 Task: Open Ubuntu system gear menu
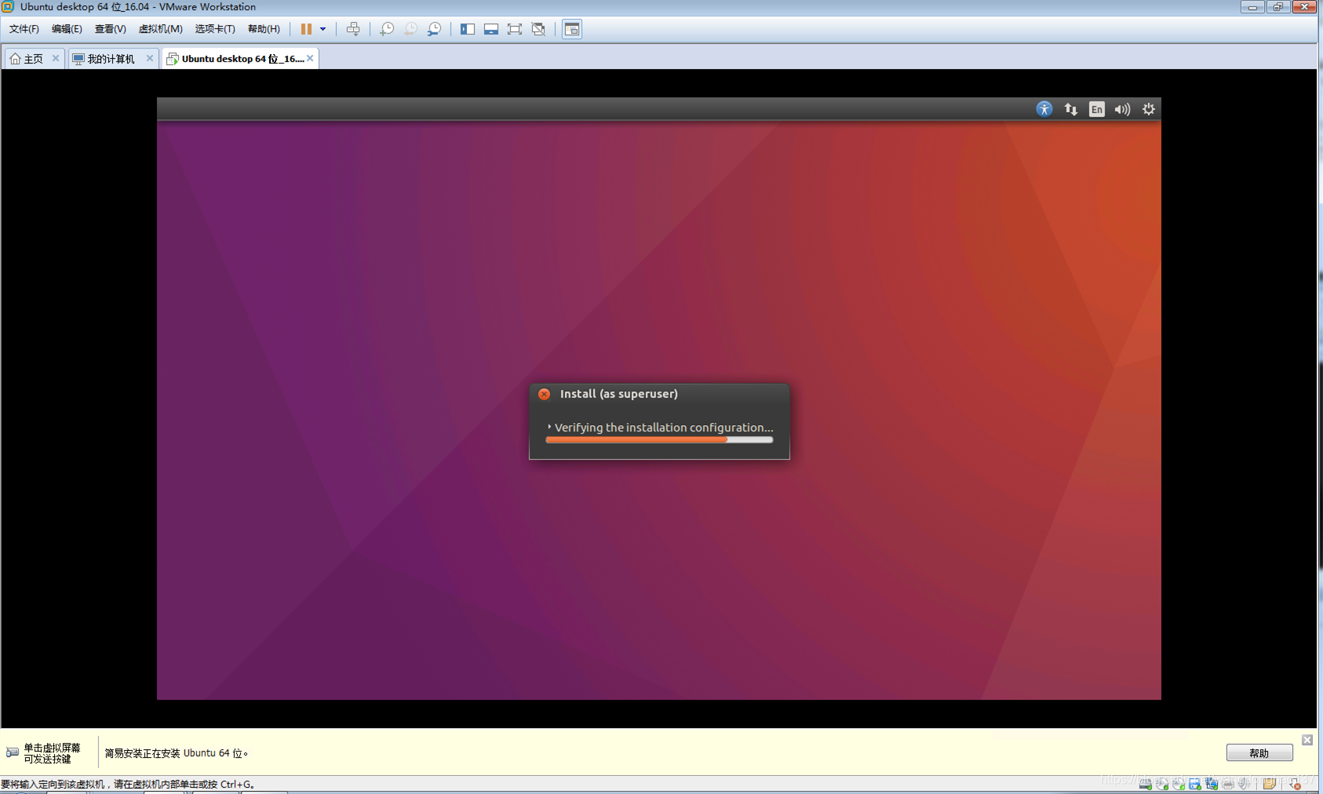1149,109
